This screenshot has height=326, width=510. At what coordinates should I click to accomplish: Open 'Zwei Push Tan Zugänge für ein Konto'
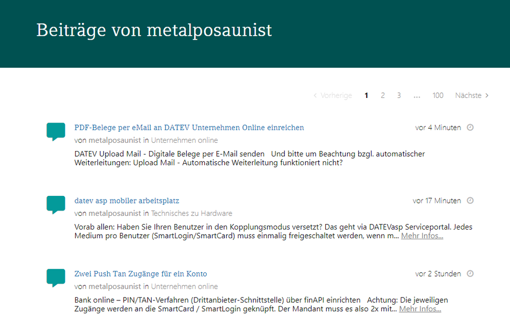[x=140, y=273]
